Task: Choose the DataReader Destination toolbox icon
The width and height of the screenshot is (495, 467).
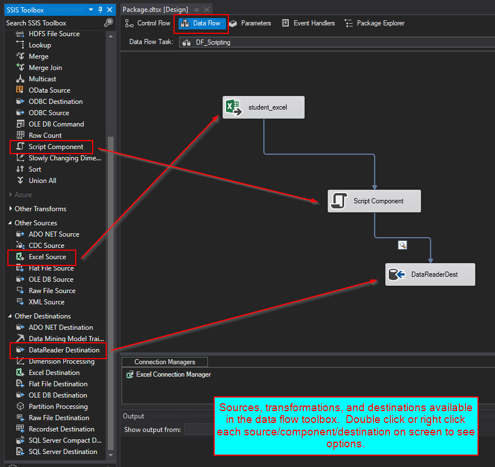Action: [20, 350]
